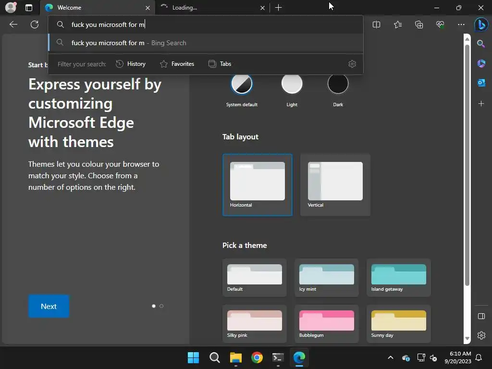Close the Loading tab

[x=262, y=8]
